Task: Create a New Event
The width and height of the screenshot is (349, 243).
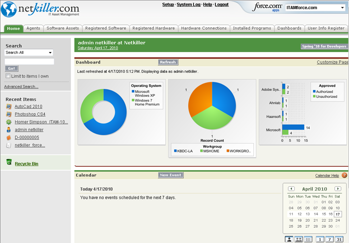Action: 171,175
